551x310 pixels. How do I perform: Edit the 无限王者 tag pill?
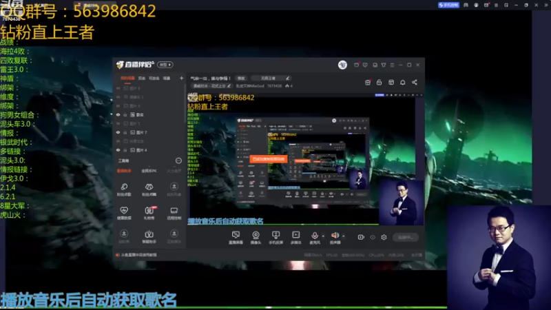pos(271,78)
